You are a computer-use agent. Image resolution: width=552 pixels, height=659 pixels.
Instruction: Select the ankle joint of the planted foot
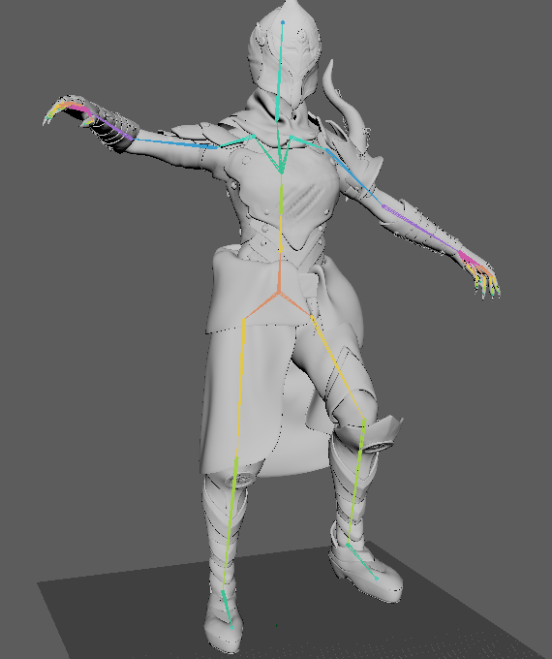223,592
